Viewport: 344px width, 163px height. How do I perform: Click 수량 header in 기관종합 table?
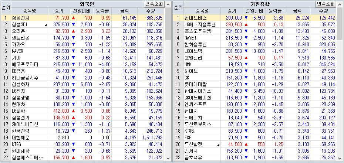[x=323, y=11]
